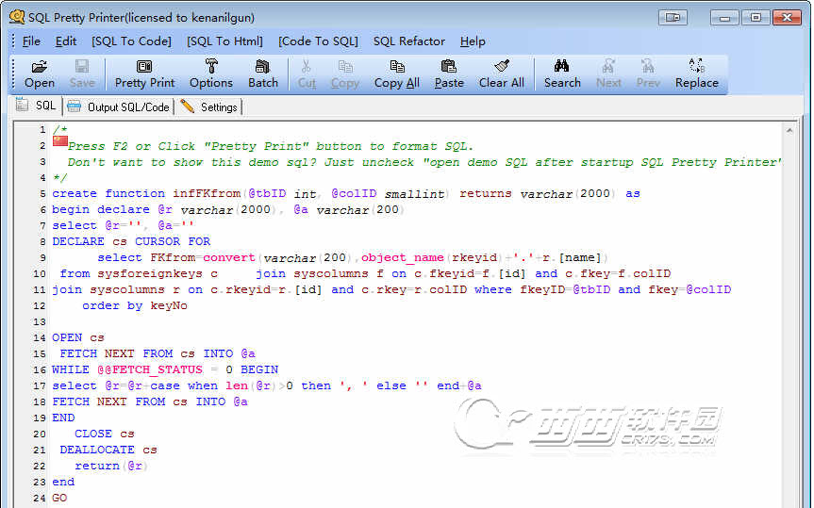814x508 pixels.
Task: Click 'Press F2 or Click' comment text
Action: [131, 146]
